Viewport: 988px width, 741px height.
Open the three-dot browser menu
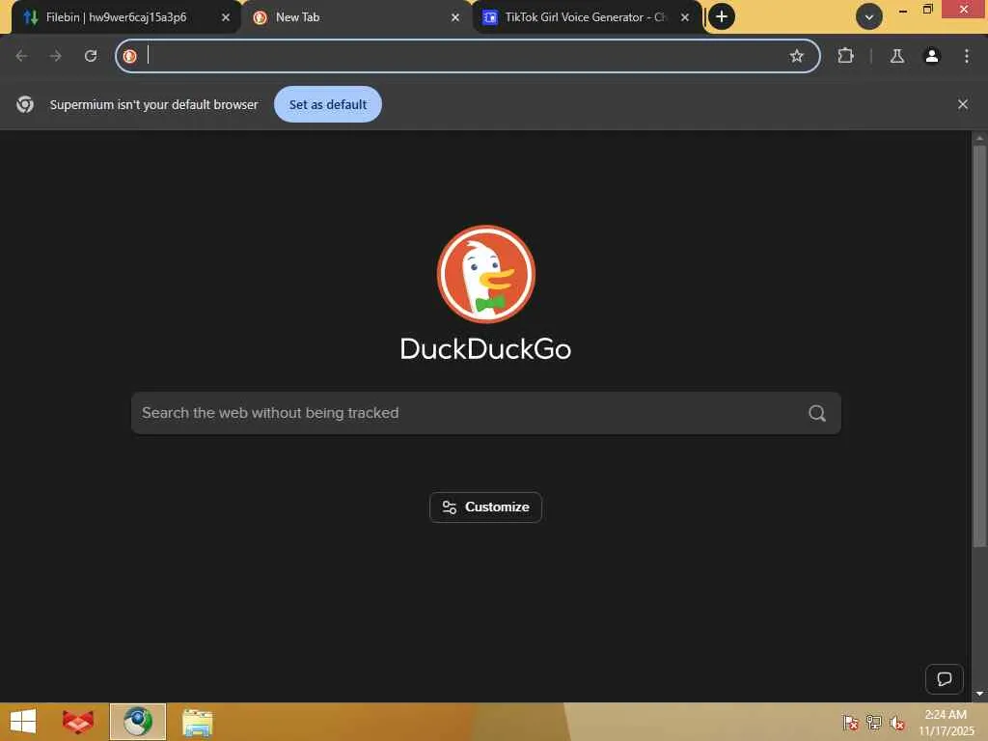tap(967, 56)
